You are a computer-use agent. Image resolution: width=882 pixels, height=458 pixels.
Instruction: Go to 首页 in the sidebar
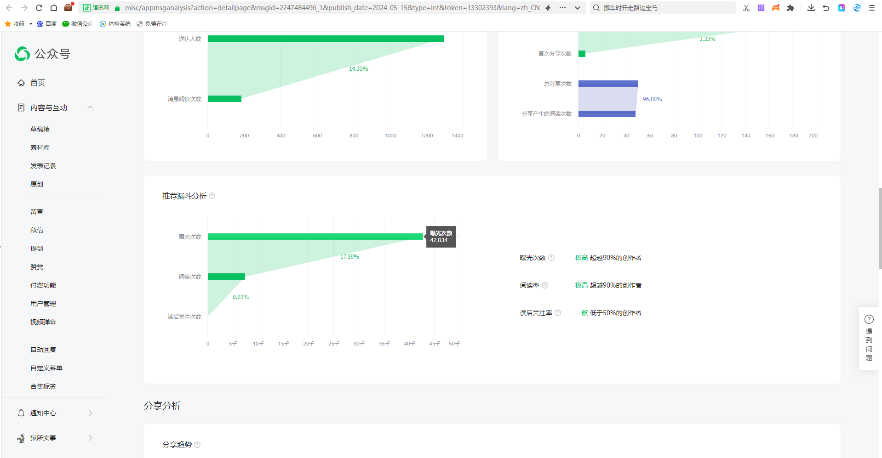[x=38, y=83]
